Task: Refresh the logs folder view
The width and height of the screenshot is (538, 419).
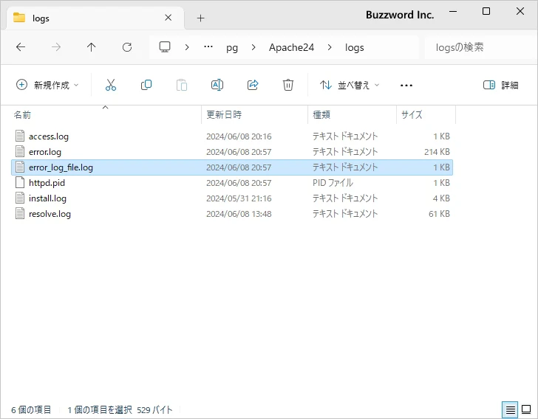Action: pos(127,47)
